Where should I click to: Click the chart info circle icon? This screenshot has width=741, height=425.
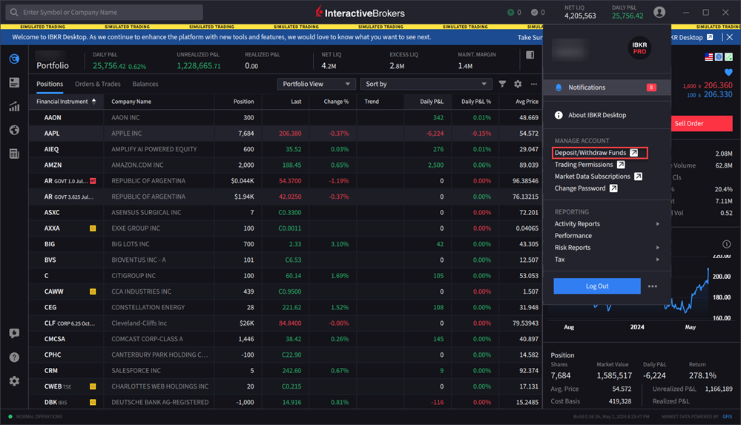[726, 244]
